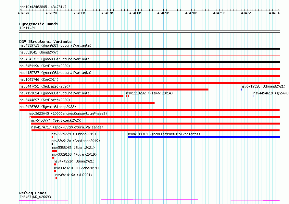Click the 43472k ruler tick label

click(x=247, y=13)
